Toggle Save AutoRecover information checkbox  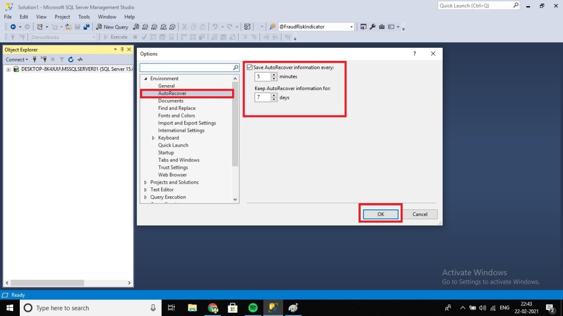pyautogui.click(x=250, y=67)
